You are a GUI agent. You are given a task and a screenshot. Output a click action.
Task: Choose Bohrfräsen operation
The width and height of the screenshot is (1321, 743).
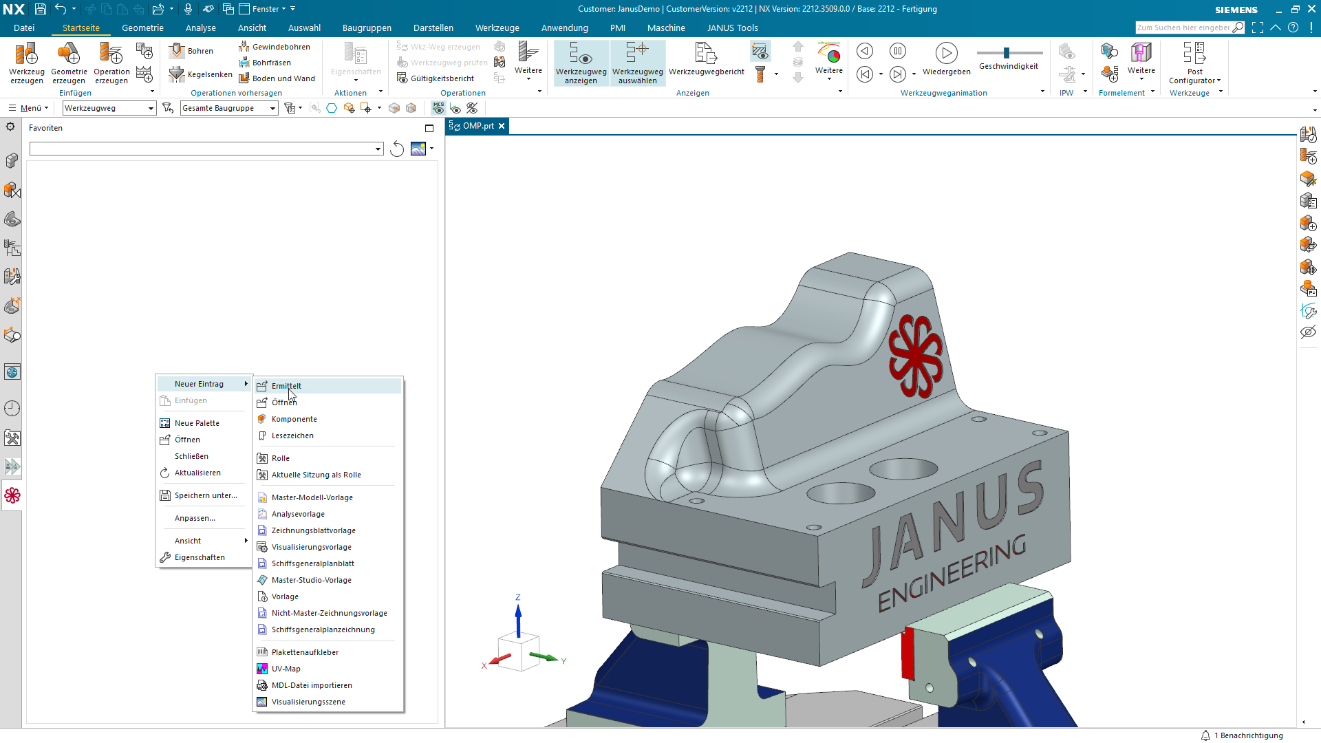tap(265, 63)
